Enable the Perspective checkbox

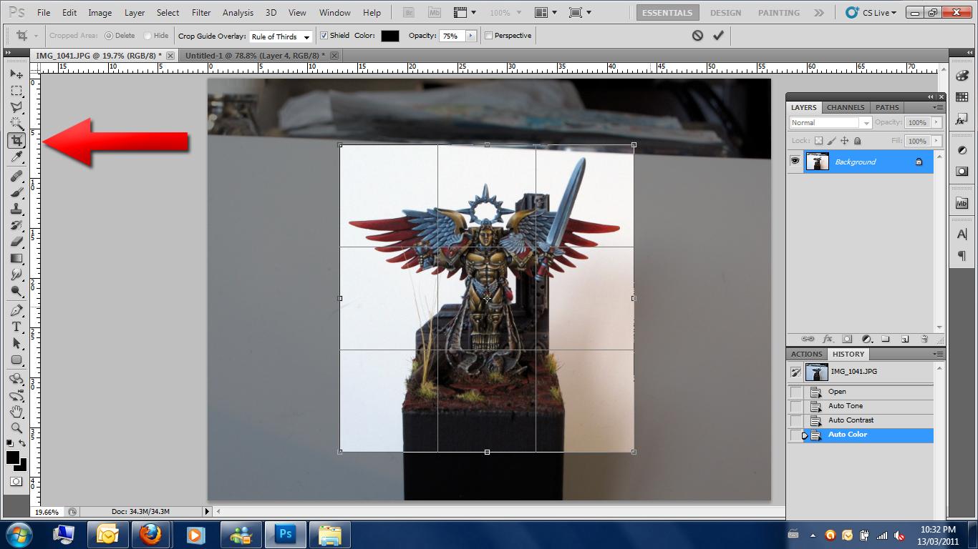click(489, 36)
